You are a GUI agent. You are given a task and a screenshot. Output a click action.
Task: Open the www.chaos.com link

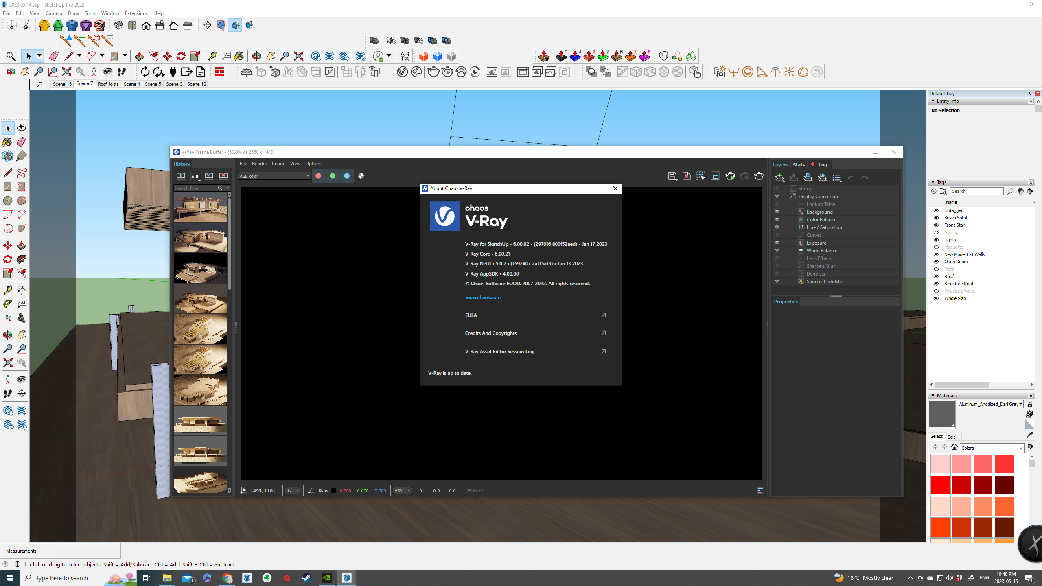[x=483, y=297]
